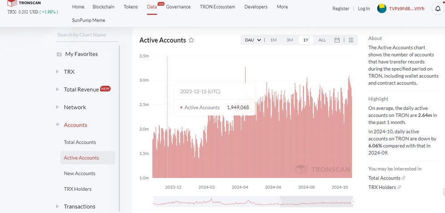Open TRX Holders in sidebar
The height and width of the screenshot is (213, 445).
coord(78,189)
